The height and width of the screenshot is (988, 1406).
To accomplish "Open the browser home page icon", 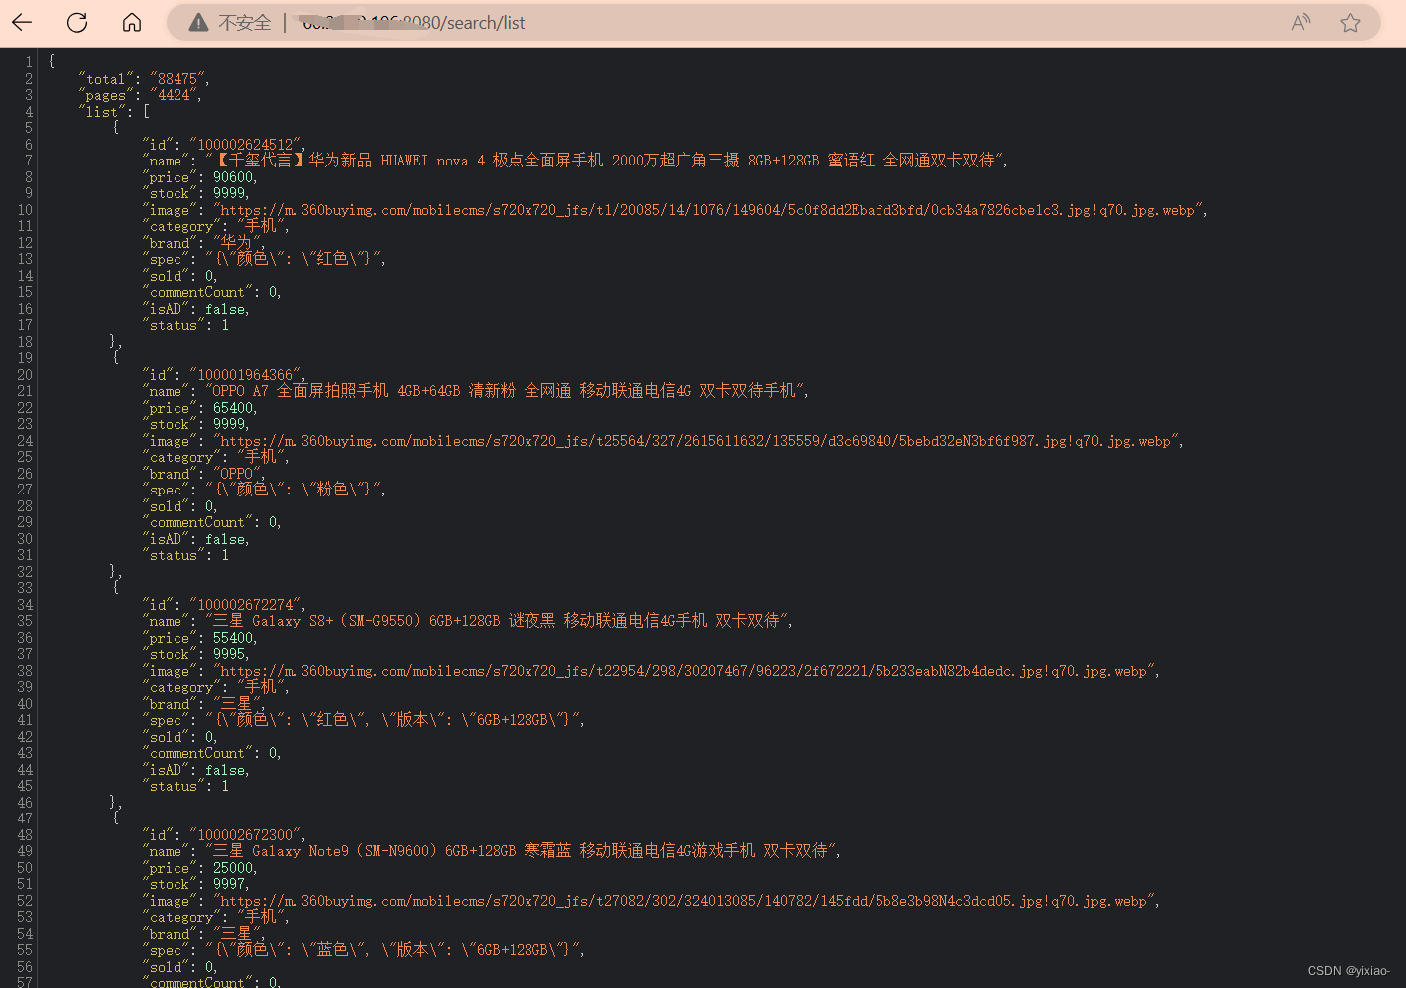I will coord(132,22).
